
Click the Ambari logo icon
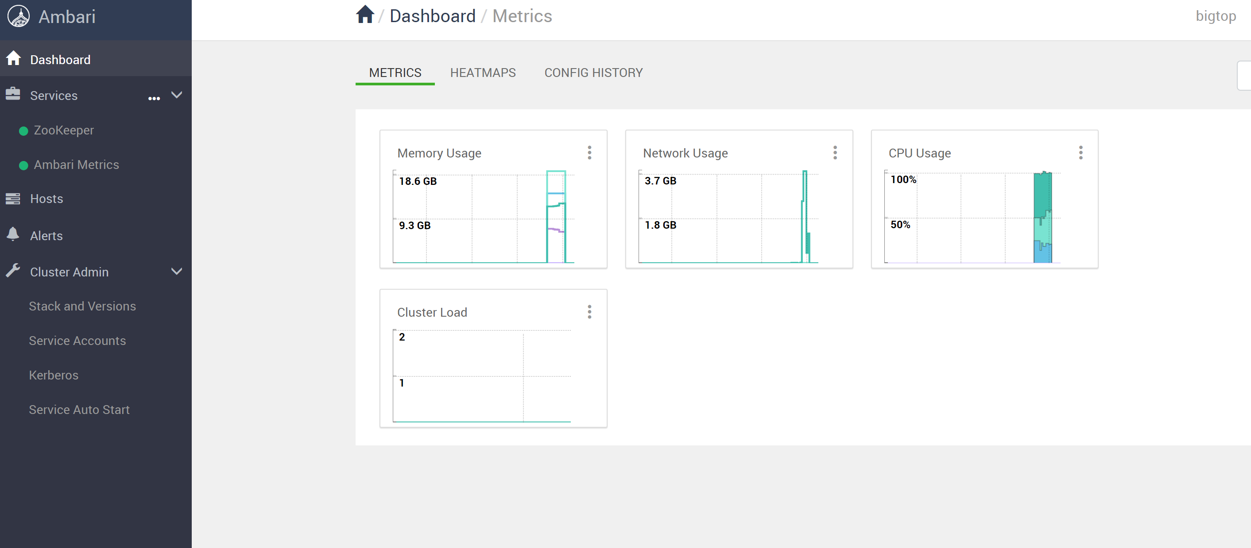pyautogui.click(x=19, y=16)
